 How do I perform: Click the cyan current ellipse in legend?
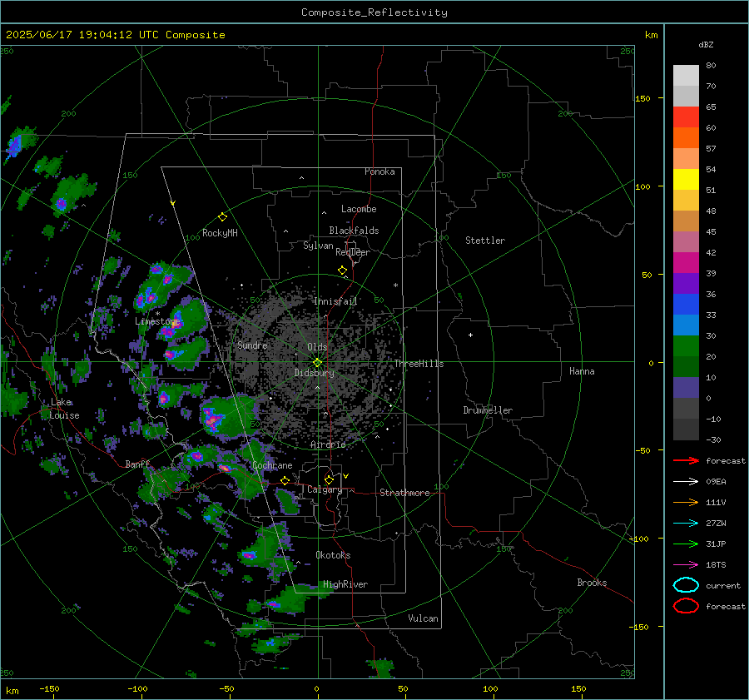click(686, 585)
